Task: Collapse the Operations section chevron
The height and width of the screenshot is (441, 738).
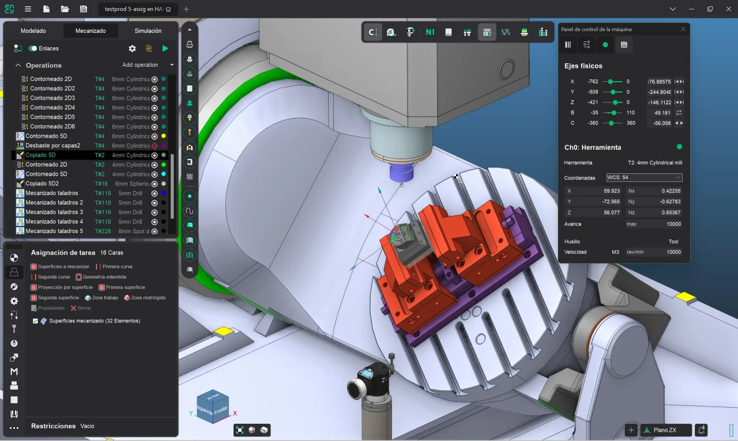Action: [x=18, y=66]
